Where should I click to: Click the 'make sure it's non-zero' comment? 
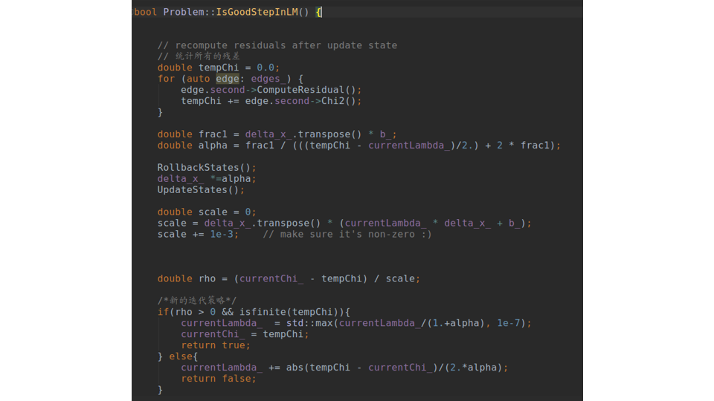click(x=347, y=234)
